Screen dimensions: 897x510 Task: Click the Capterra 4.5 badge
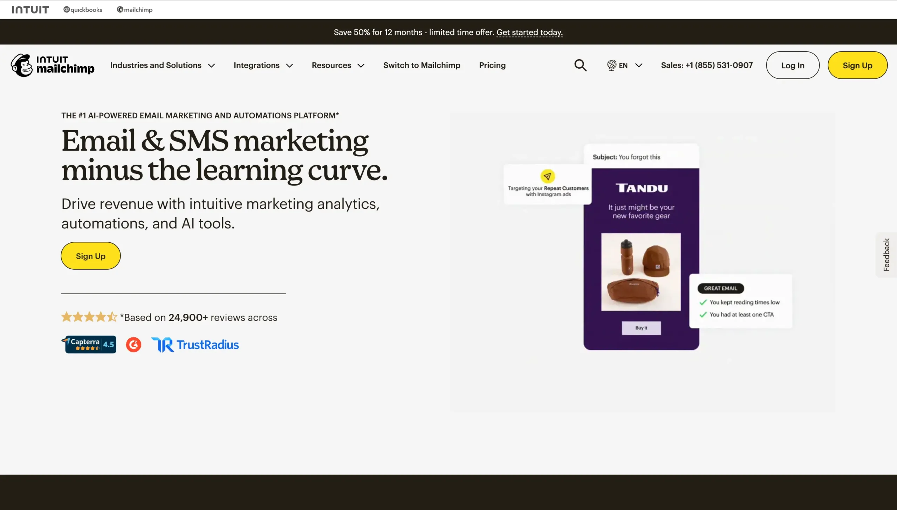click(89, 344)
